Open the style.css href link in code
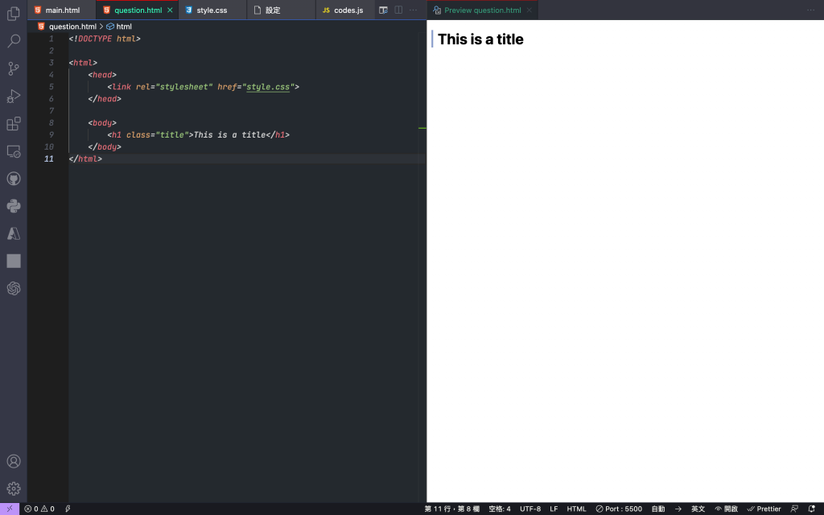The height and width of the screenshot is (515, 824). pos(268,87)
